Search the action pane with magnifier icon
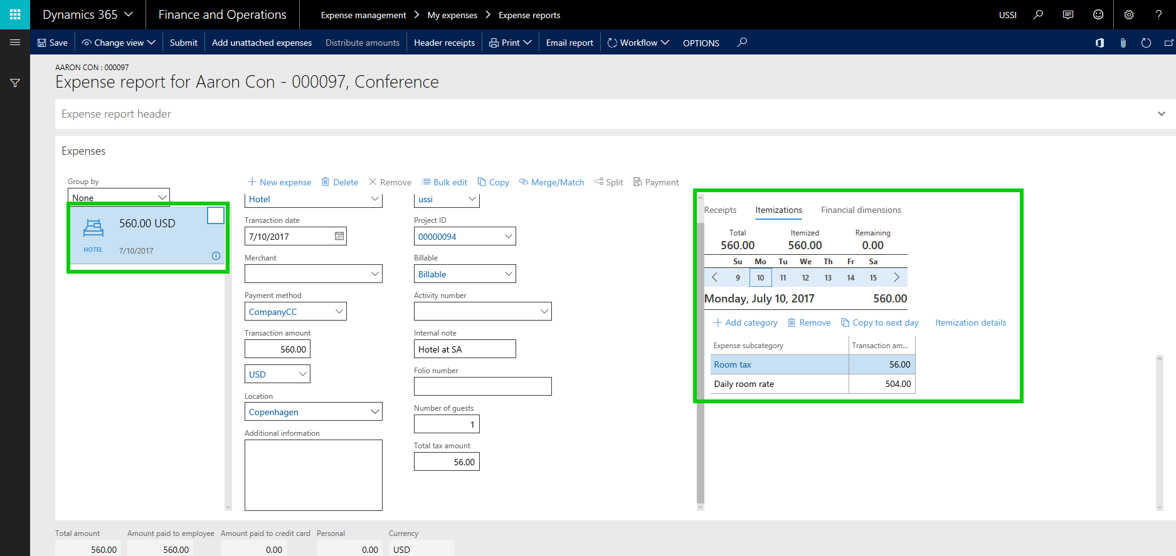The width and height of the screenshot is (1176, 556). 742,42
